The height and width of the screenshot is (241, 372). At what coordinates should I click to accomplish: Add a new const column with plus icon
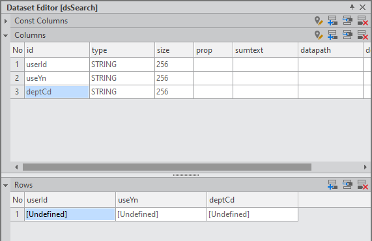pos(332,21)
